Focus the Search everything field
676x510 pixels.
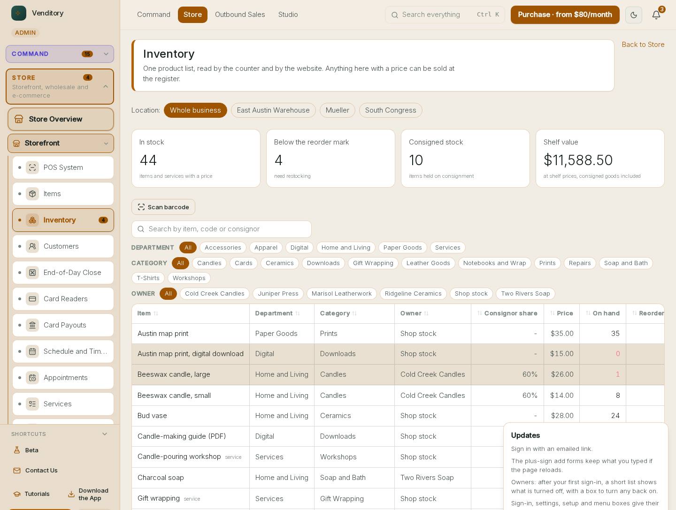click(445, 15)
